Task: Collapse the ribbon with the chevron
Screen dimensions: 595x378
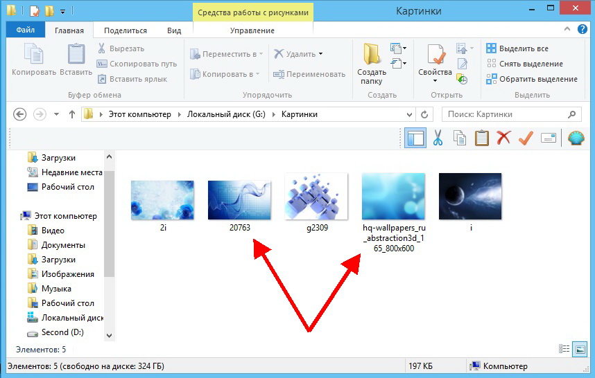Action: click(x=567, y=29)
